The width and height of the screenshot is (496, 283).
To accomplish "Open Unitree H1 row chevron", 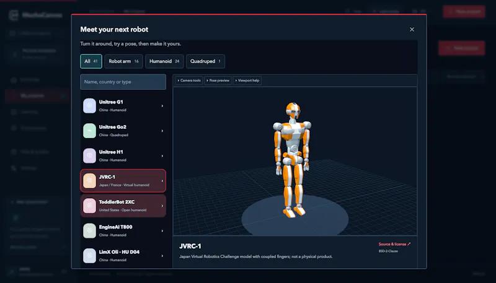I will tap(162, 155).
